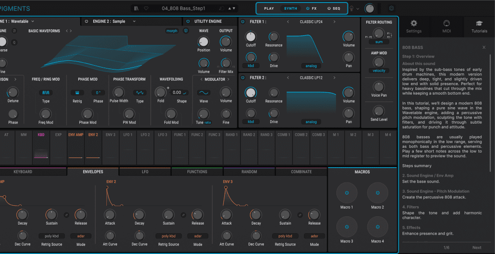Toggle Filter 1 power button
Screen dimensions: 495x254
[x=243, y=22]
